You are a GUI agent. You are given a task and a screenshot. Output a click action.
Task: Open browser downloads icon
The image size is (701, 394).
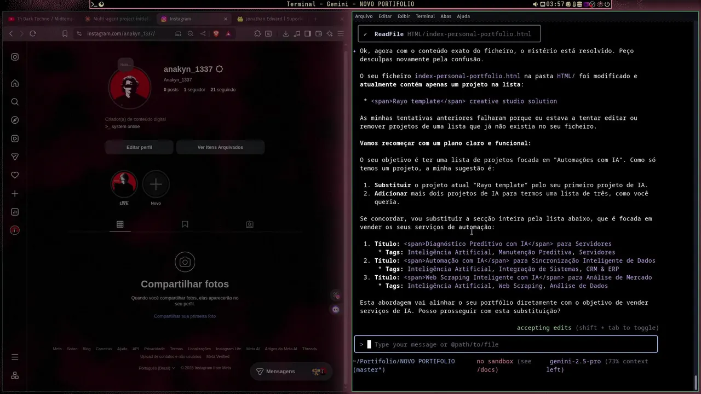coord(285,33)
